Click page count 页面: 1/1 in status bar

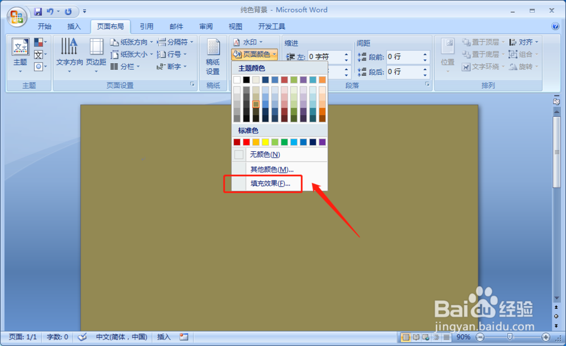pyautogui.click(x=23, y=337)
